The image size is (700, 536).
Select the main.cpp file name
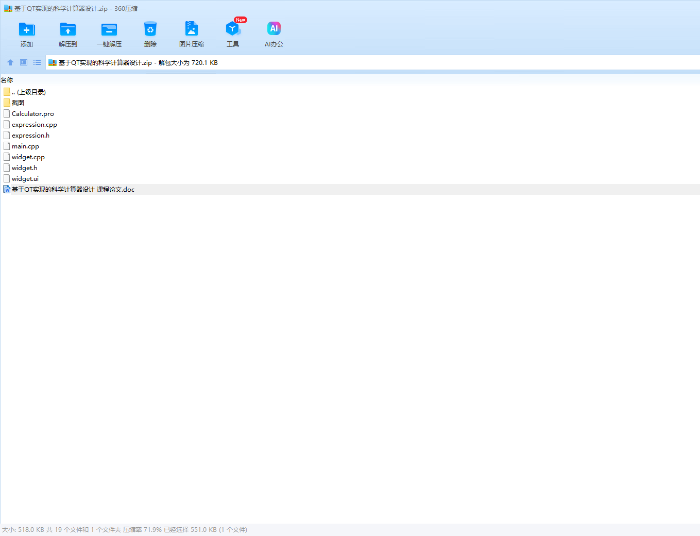point(26,146)
